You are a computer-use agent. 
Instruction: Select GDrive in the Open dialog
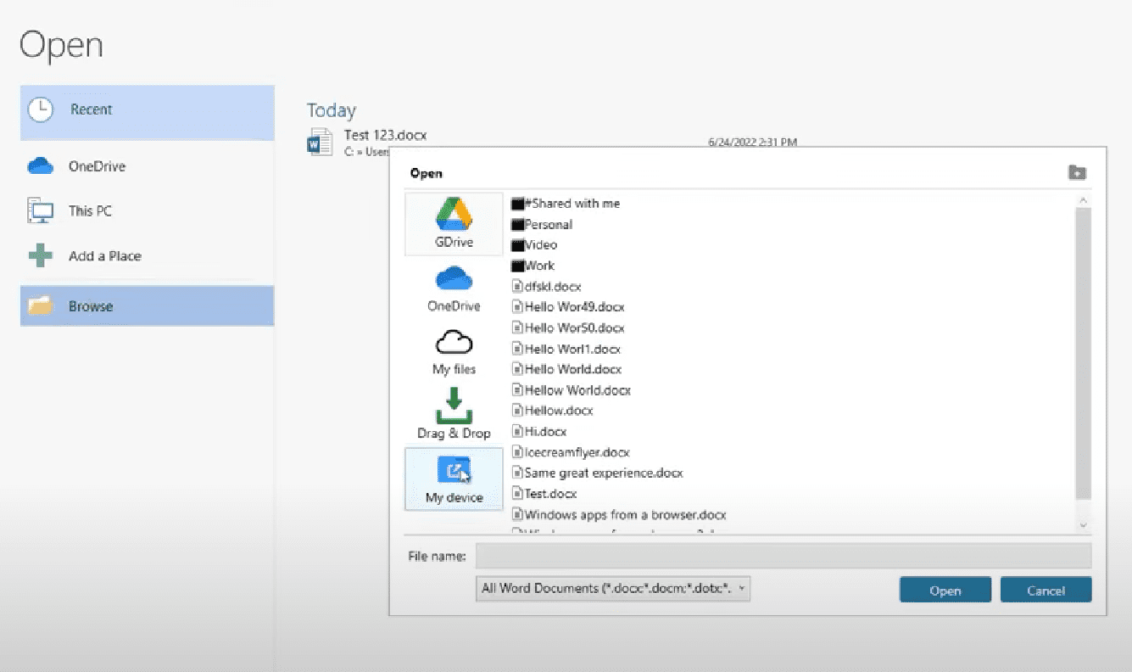pyautogui.click(x=454, y=223)
